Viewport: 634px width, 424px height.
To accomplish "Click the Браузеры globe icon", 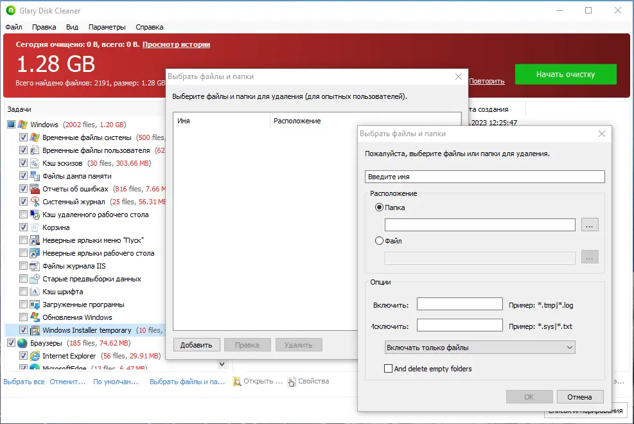I will (x=22, y=343).
